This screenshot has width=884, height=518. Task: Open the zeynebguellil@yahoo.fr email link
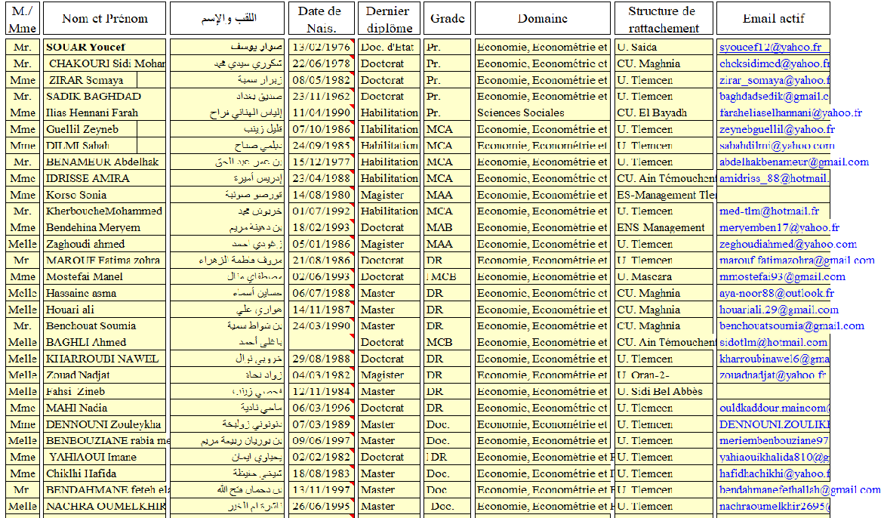tap(777, 130)
